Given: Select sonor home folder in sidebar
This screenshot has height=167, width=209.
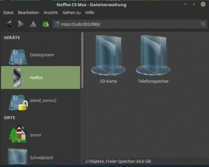Looking at the screenshot, I should click(40, 135).
